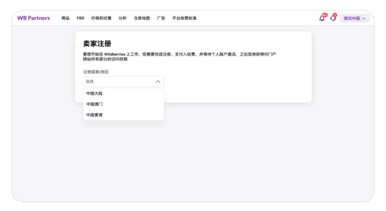The height and width of the screenshot is (211, 386).
Task: Open the support headset icon
Action: (333, 19)
